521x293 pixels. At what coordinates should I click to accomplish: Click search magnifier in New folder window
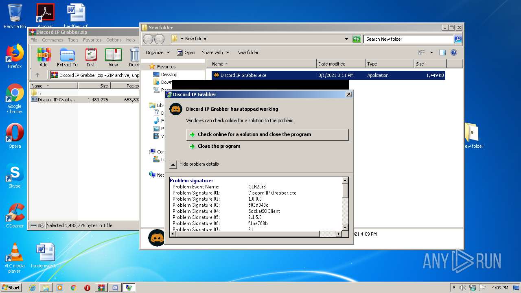[458, 39]
